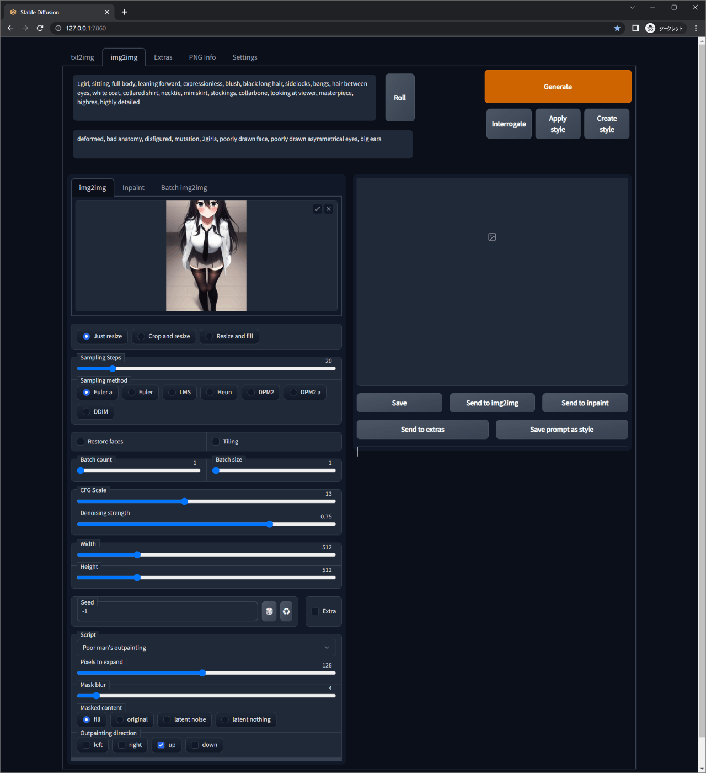Viewport: 706px width, 773px height.
Task: Select Resize and fill mode
Action: [x=229, y=336]
